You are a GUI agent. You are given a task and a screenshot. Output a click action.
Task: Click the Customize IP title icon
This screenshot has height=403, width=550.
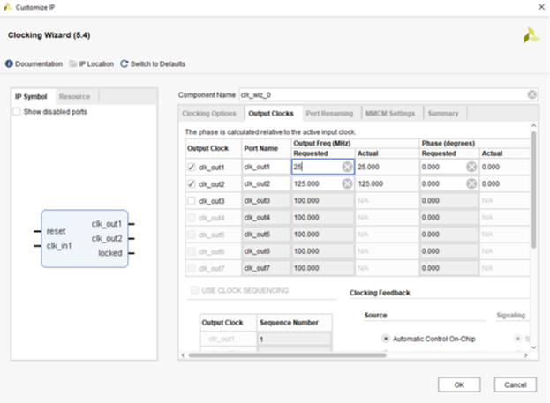click(7, 7)
